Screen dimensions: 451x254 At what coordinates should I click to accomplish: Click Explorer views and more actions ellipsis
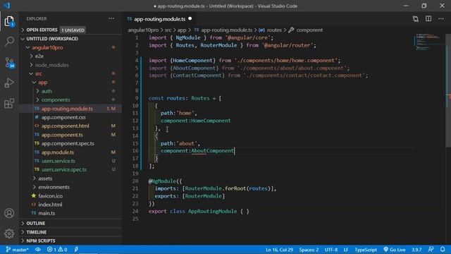click(111, 19)
